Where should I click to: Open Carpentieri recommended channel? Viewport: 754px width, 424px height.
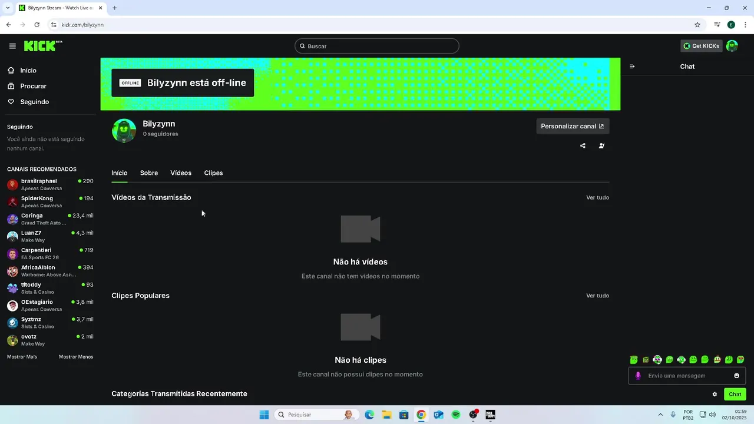(50, 254)
